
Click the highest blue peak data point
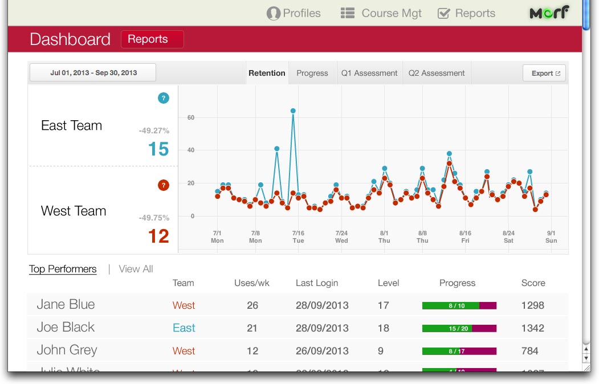293,111
